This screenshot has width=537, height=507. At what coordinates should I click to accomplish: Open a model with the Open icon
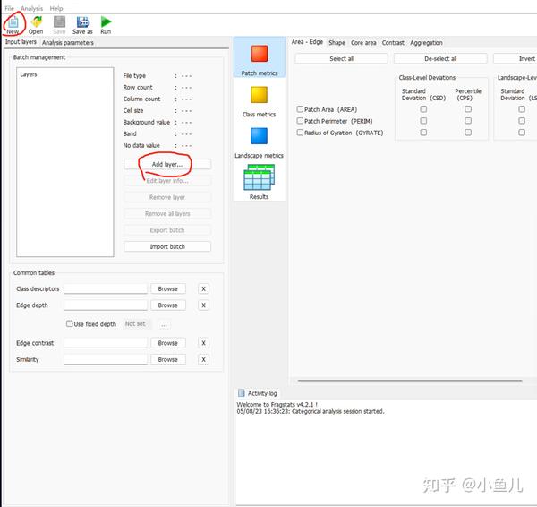tap(37, 21)
